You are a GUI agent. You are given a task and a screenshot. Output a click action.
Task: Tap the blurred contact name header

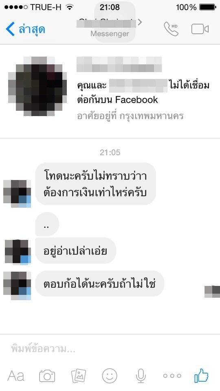tap(106, 23)
